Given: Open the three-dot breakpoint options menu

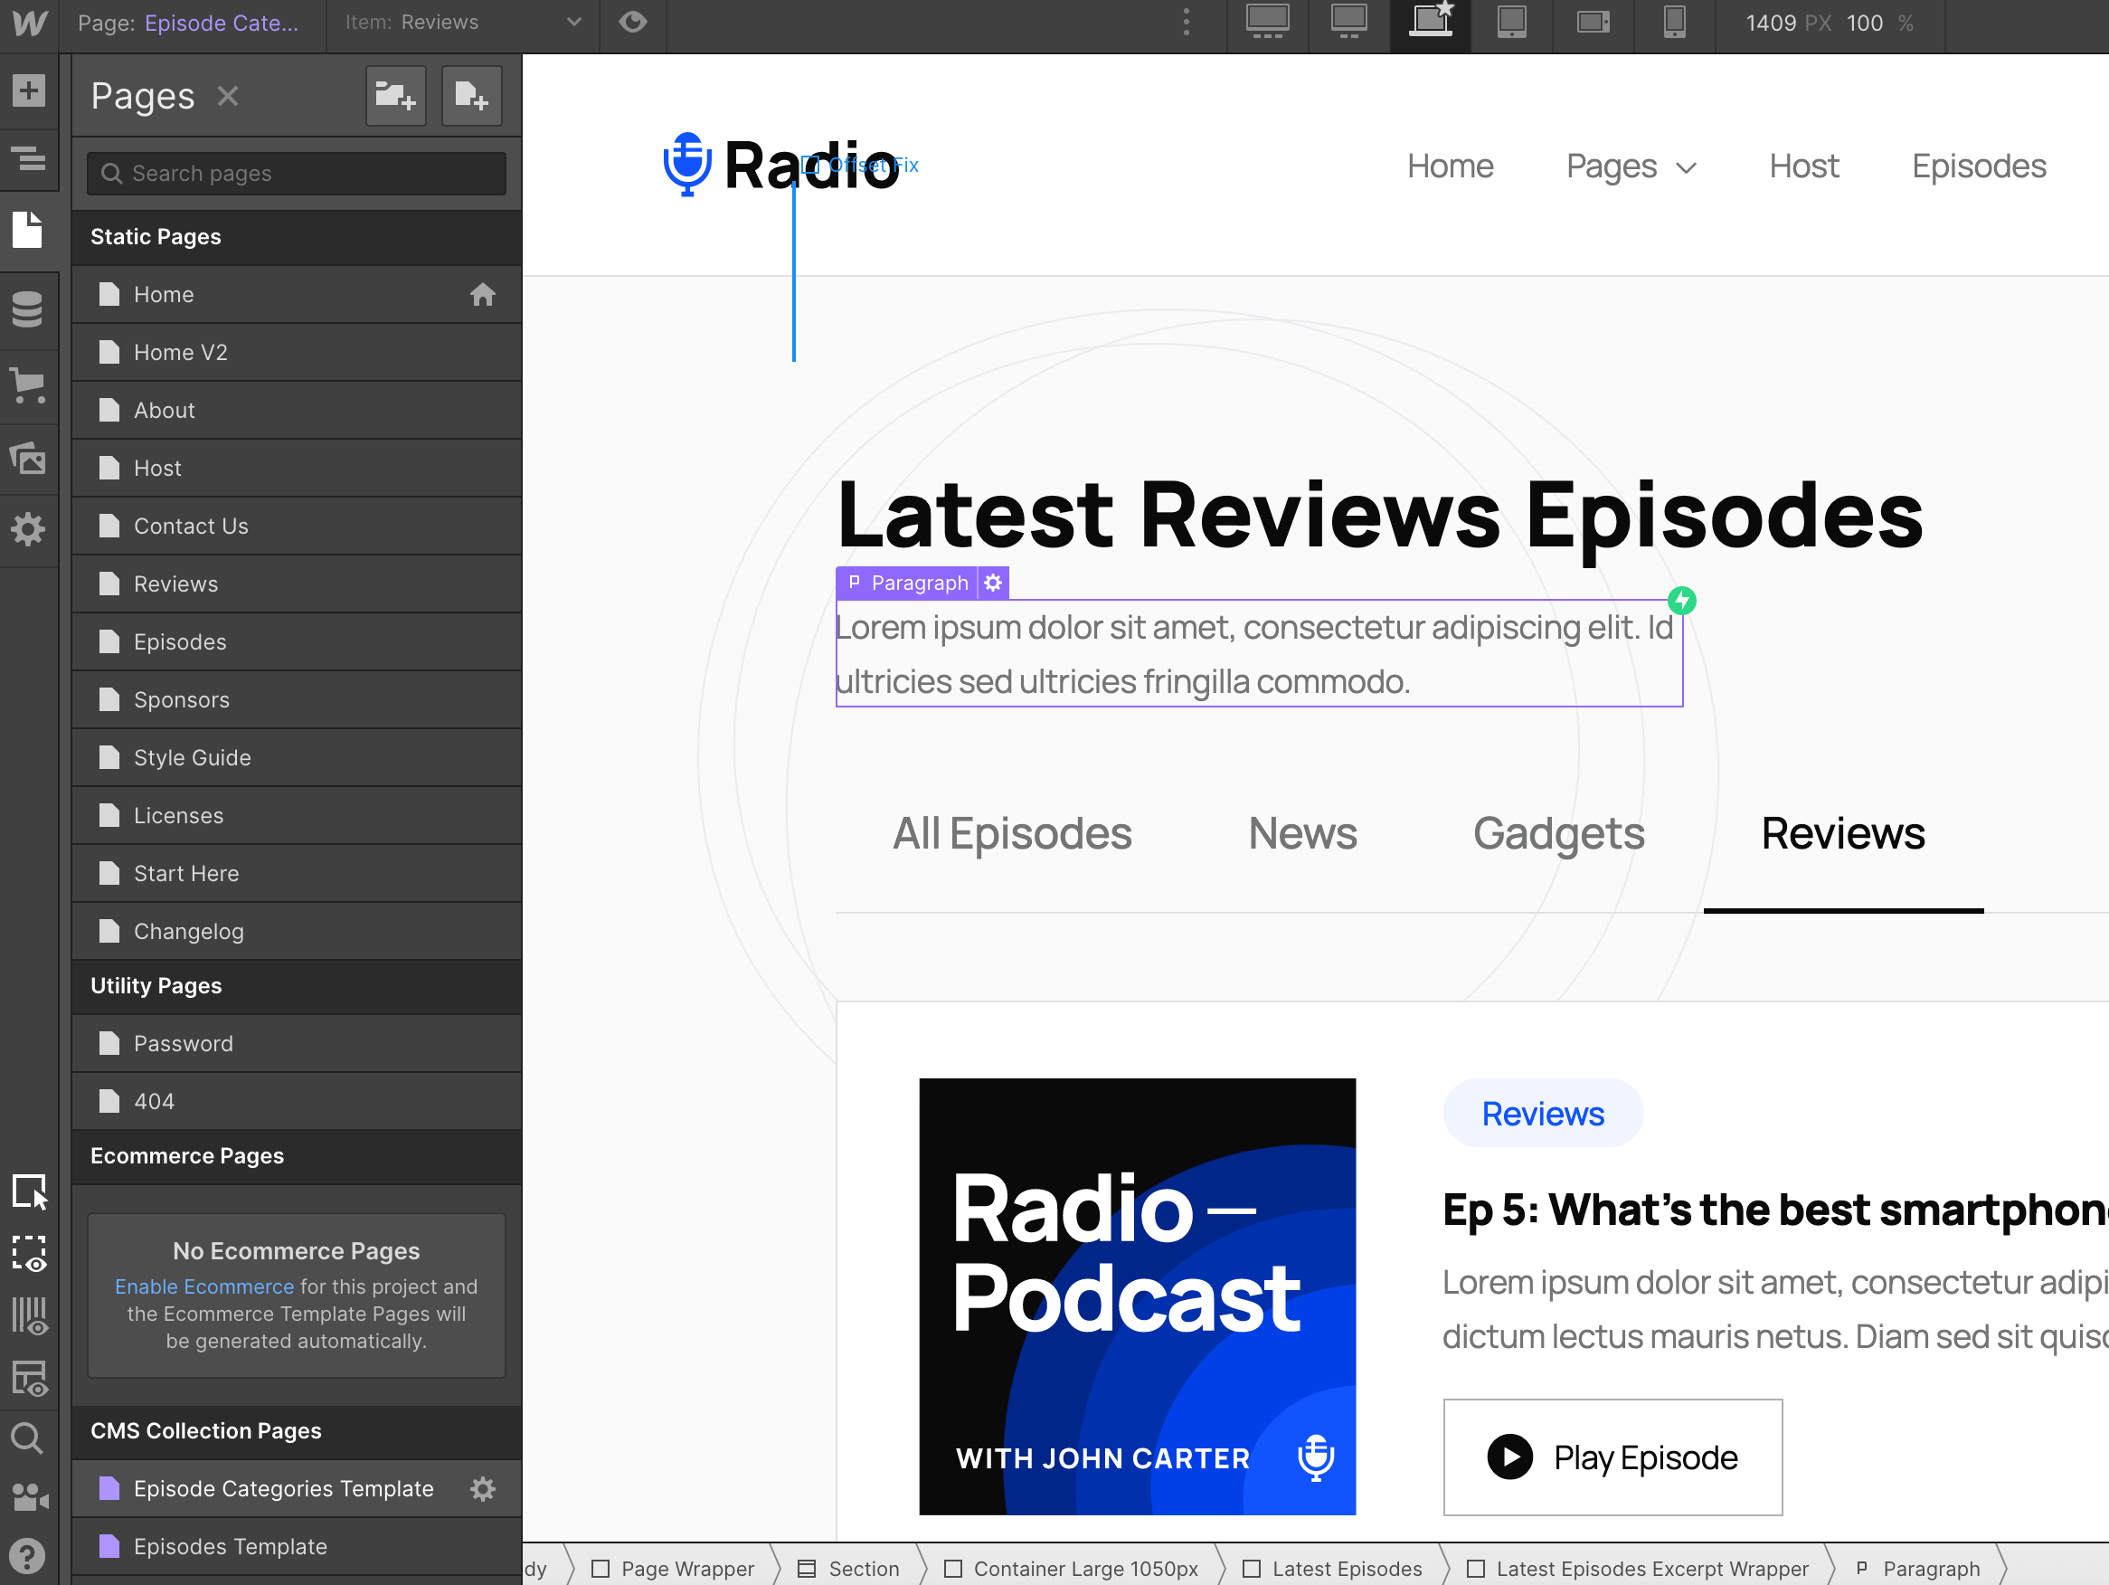Looking at the screenshot, I should coord(1186,22).
